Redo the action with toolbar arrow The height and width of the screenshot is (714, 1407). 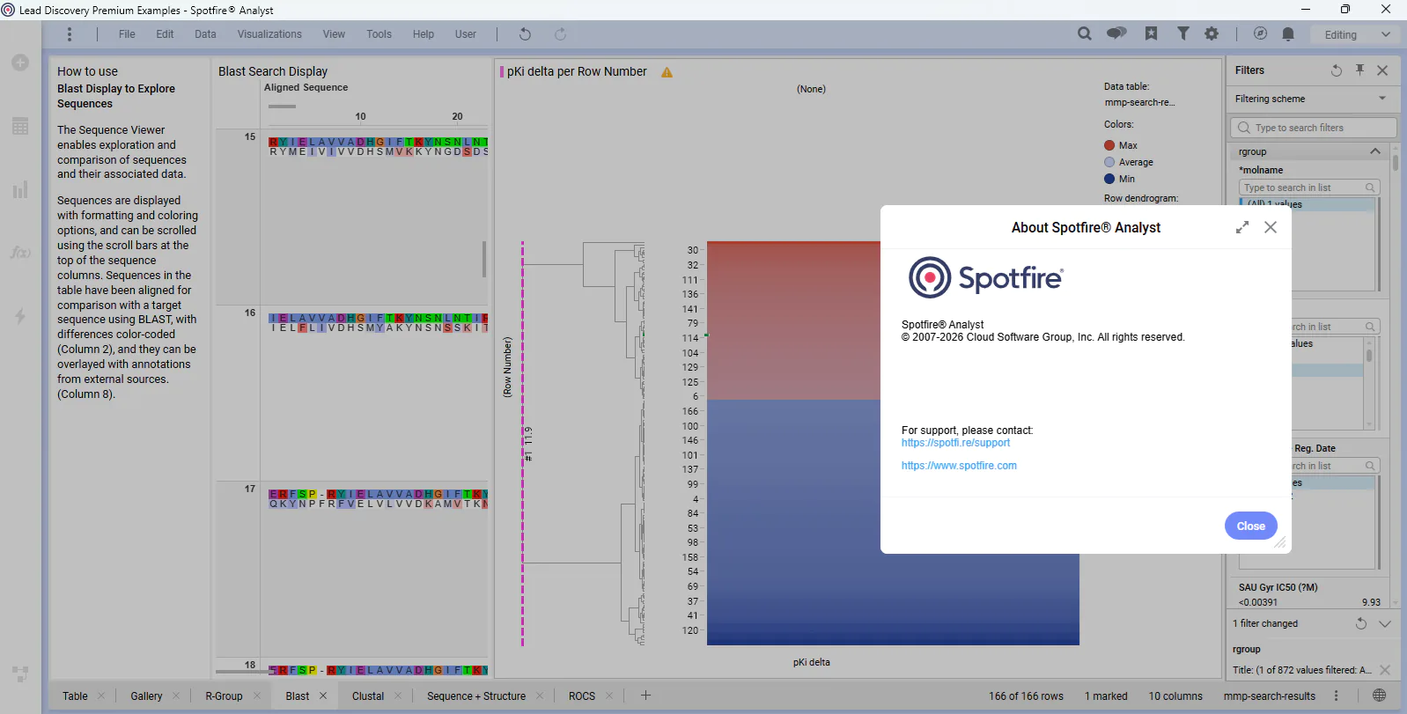[560, 34]
